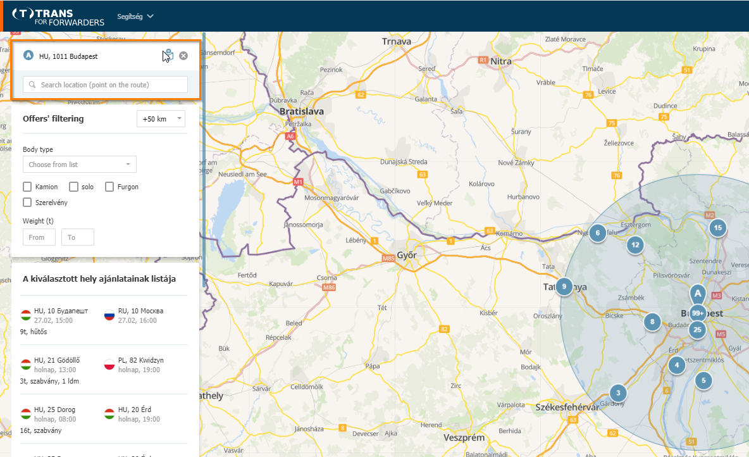Click the Hungarian flag beside HU, 21 Gödöllő

tap(26, 365)
